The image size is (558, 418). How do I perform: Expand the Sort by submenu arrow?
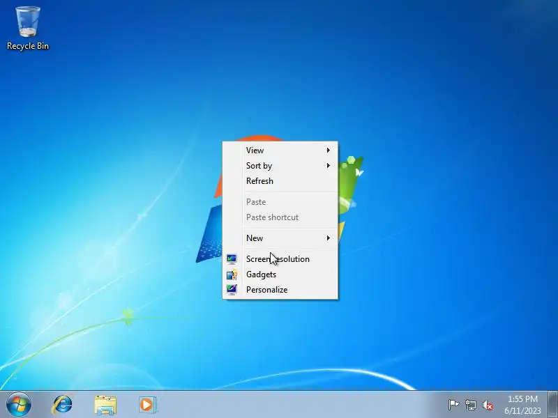[x=328, y=166]
